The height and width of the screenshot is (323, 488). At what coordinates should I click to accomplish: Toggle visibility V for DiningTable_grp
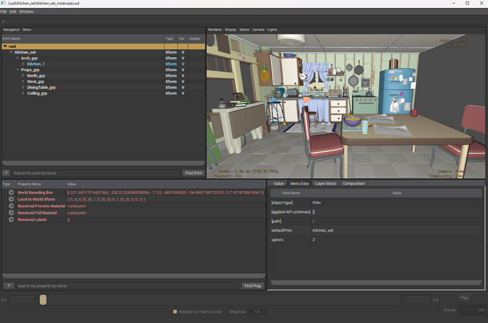[x=182, y=88]
